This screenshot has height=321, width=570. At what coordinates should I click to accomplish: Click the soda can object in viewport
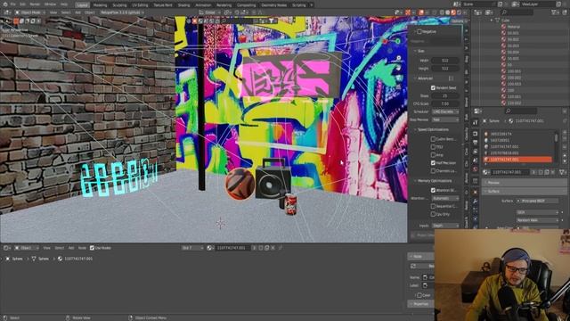(x=290, y=204)
